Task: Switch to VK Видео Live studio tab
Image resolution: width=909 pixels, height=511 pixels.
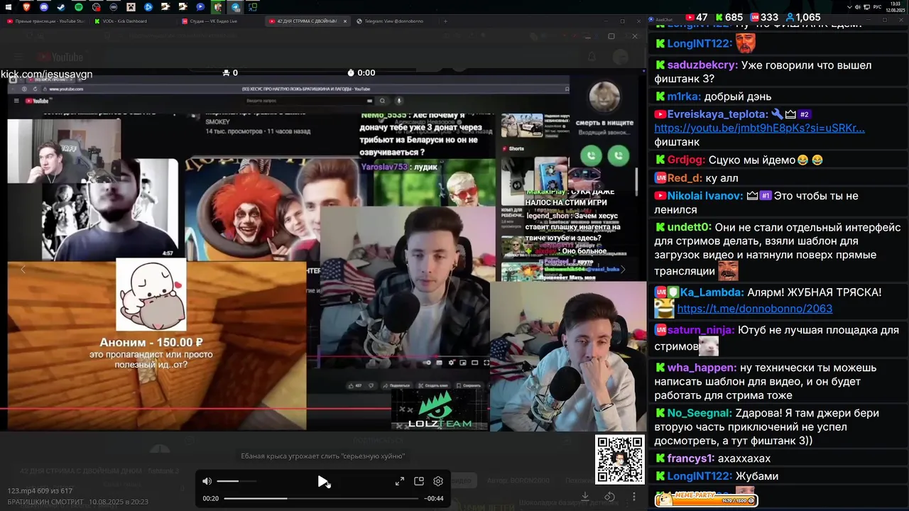Action: (x=214, y=21)
